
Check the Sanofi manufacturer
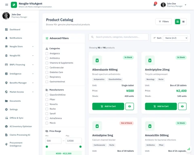[x=47, y=113]
